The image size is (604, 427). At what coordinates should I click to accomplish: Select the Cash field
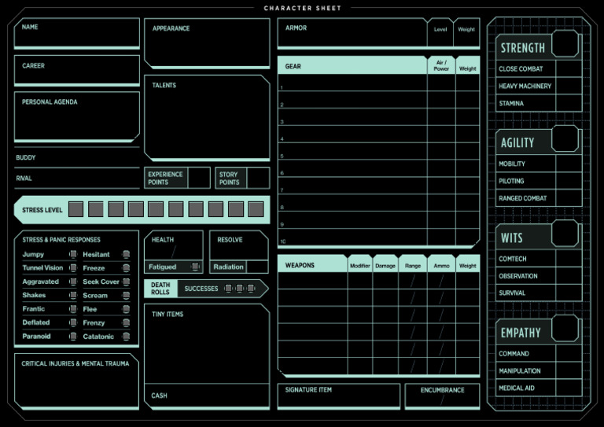[208, 396]
